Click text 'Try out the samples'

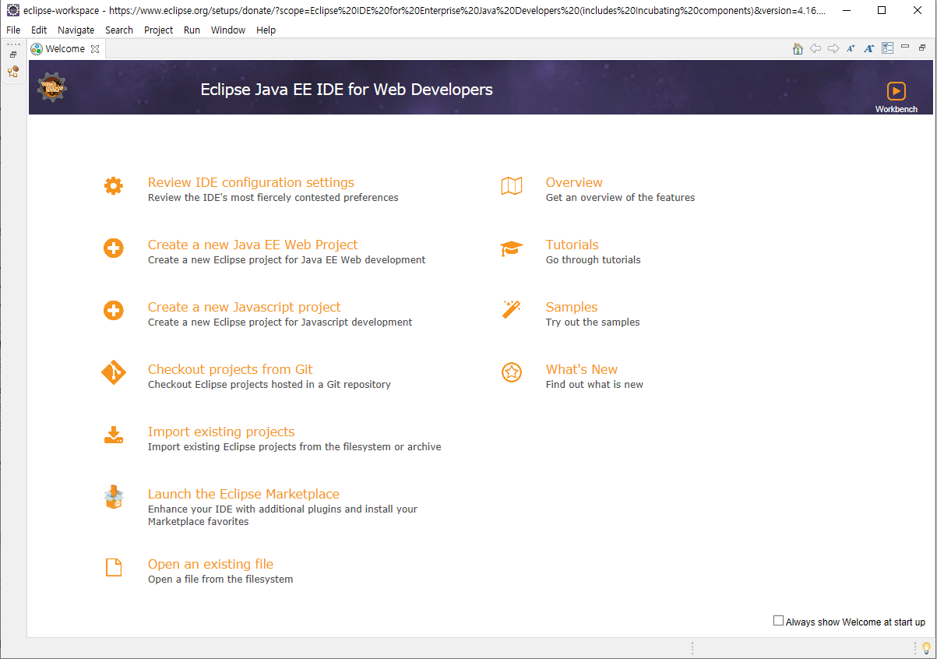click(x=593, y=322)
